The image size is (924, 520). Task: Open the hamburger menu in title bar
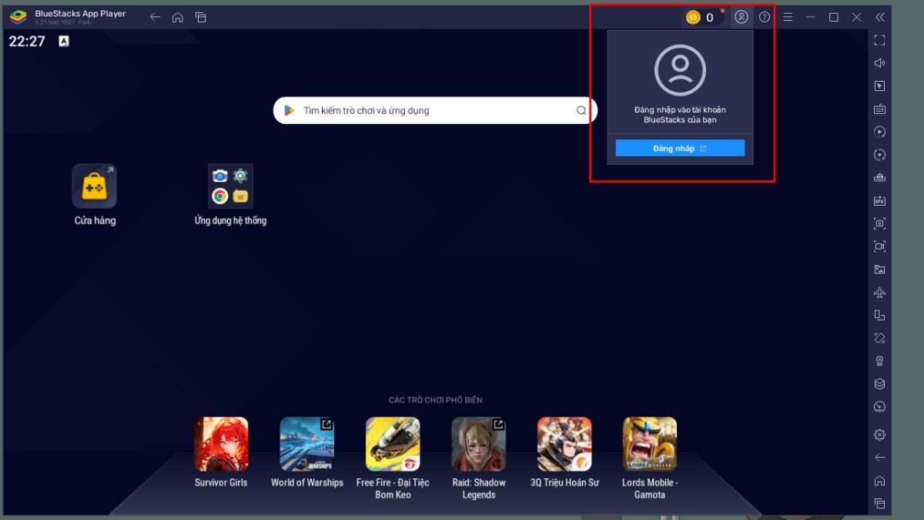click(x=788, y=17)
